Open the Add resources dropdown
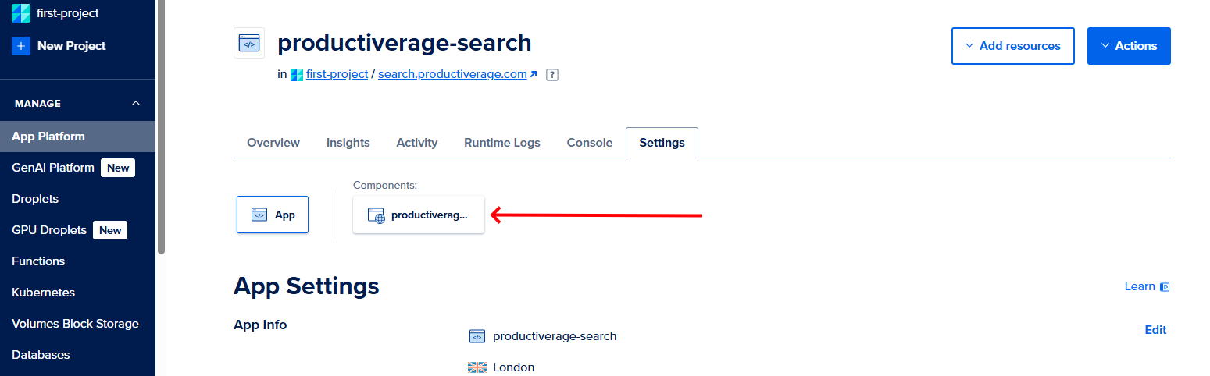1210x376 pixels. [x=1012, y=46]
